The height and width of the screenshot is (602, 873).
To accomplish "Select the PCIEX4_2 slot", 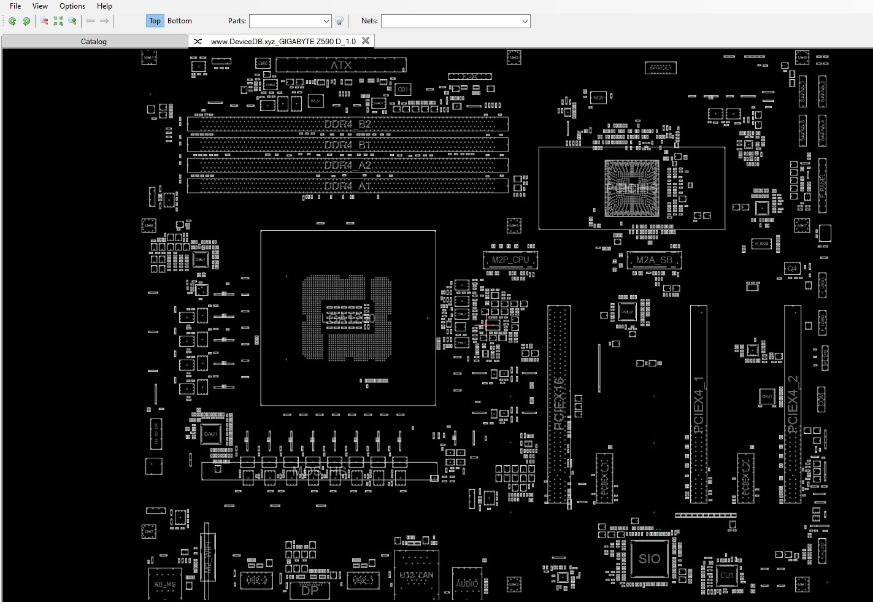I will [x=793, y=404].
